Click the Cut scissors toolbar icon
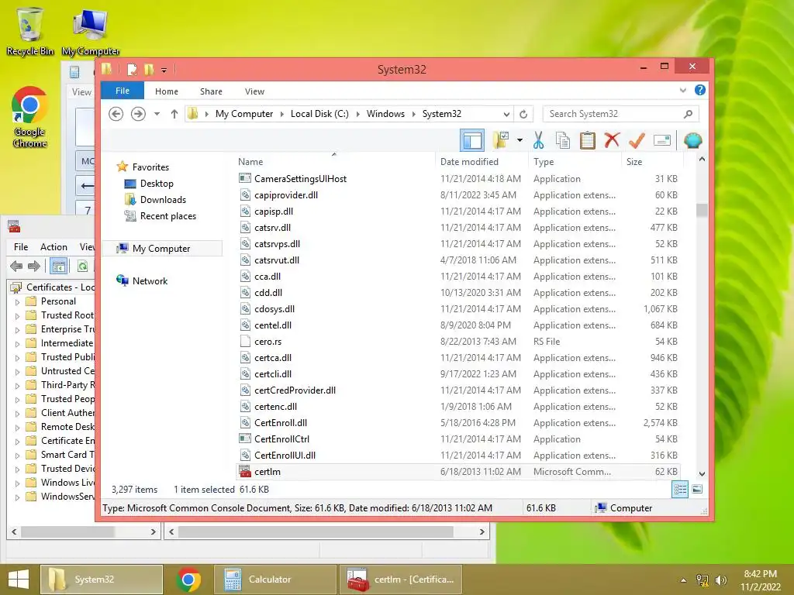 point(538,140)
